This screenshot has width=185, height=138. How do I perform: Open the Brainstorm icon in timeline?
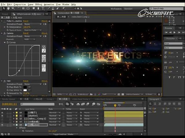pos(93,104)
